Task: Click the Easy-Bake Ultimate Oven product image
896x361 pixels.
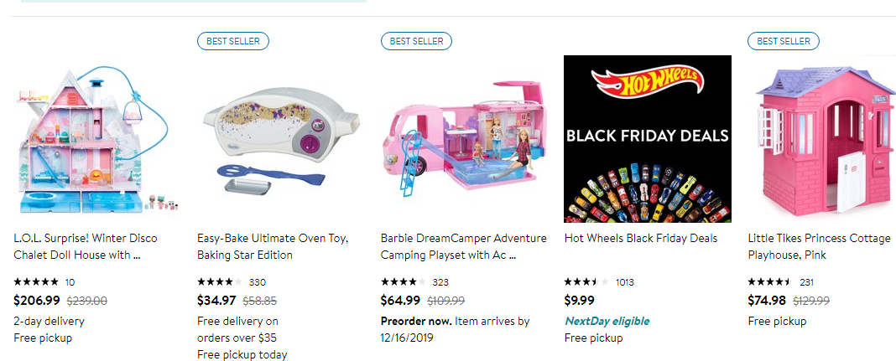Action: [x=280, y=139]
